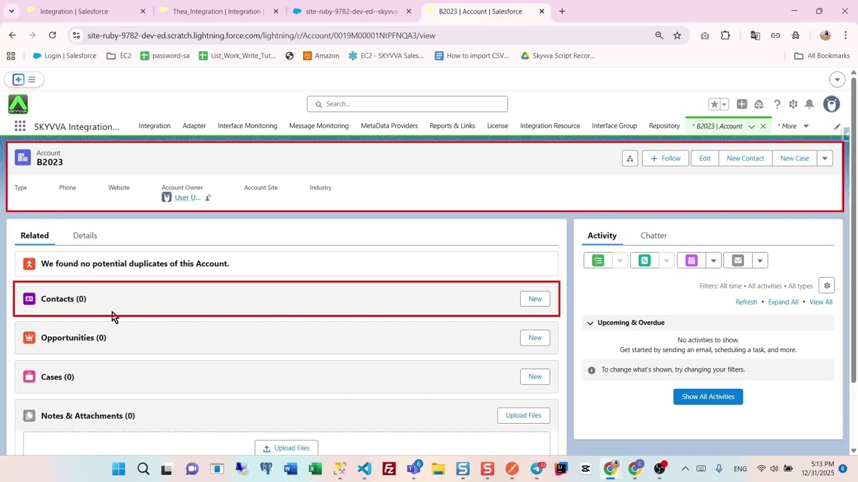Screen dimensions: 858x482
Task: Open the favorites list dropdown arrow
Action: coord(724,104)
